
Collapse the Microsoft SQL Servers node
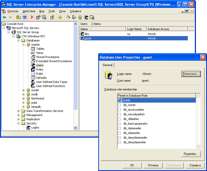point(4,28)
